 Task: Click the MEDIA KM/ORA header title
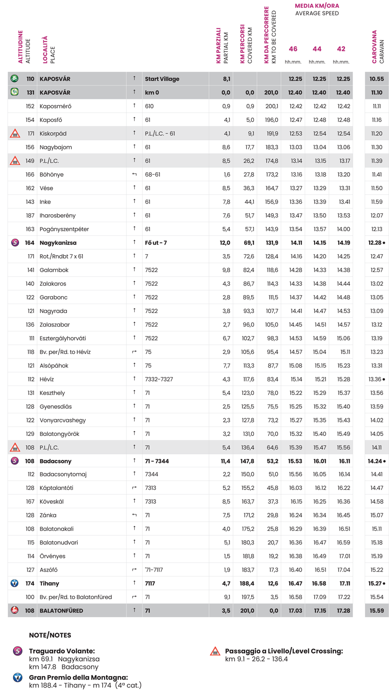(x=317, y=6)
